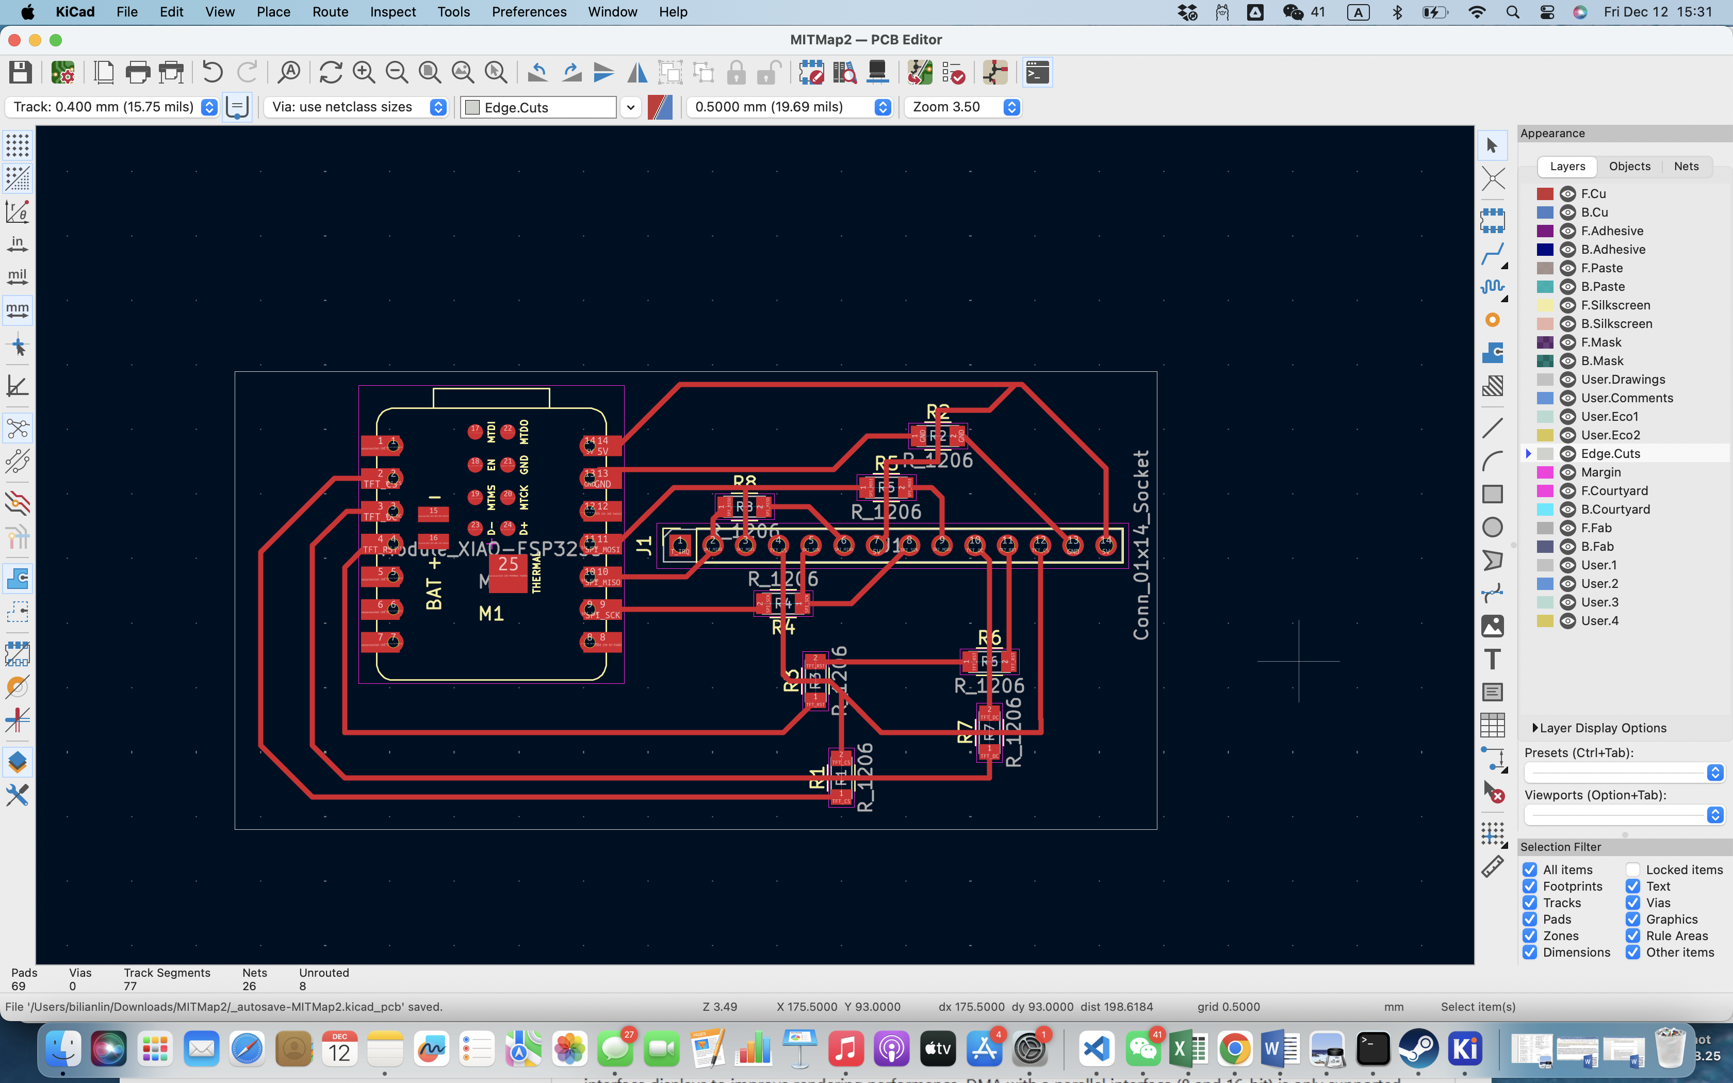
Task: Click the F.Cu red color swatch
Action: pos(1545,193)
